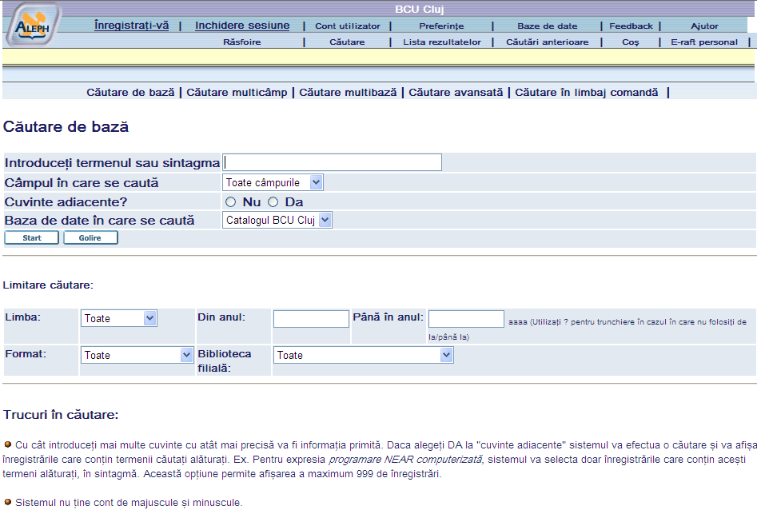
Task: Open Căutare in top navigation
Action: coord(347,42)
